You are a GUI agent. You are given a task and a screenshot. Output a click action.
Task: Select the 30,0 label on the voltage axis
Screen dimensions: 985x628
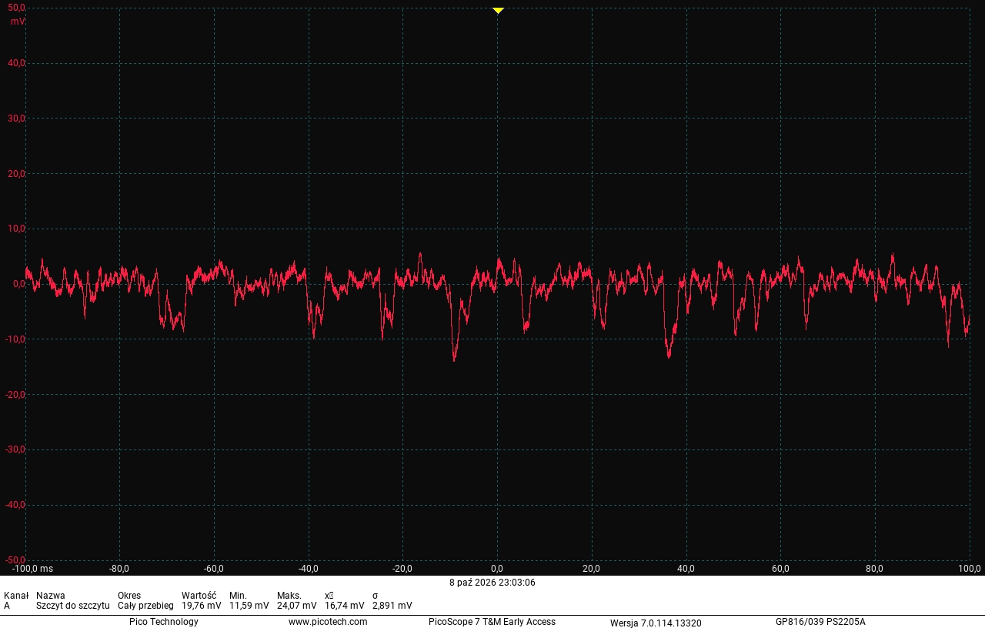pyautogui.click(x=17, y=119)
